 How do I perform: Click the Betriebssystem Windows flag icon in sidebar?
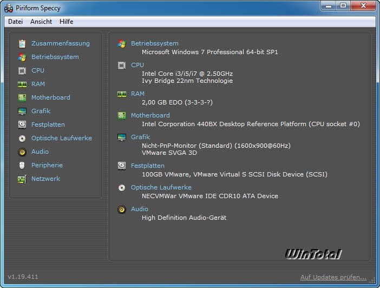(22, 57)
